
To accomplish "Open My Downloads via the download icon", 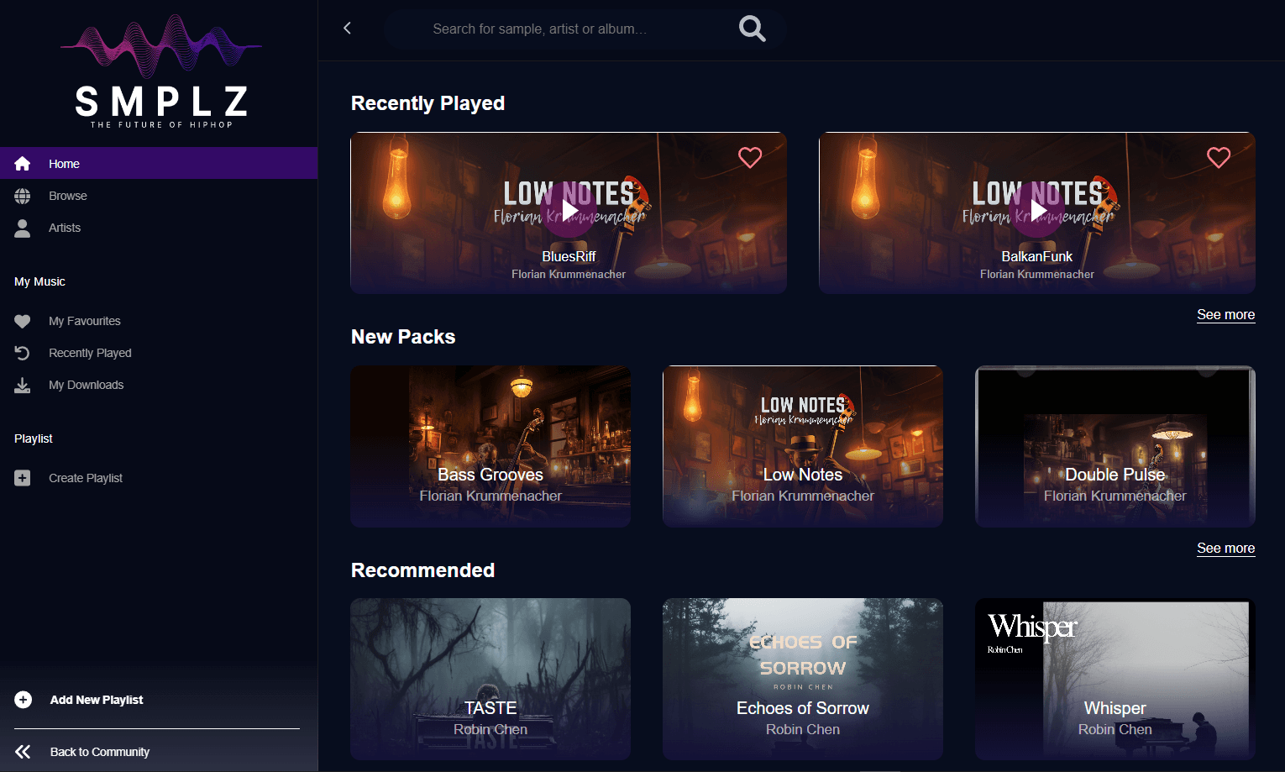I will pos(23,384).
